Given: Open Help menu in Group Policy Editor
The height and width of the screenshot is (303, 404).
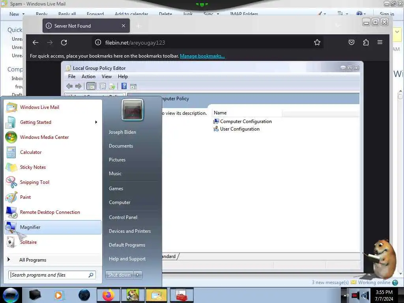Looking at the screenshot, I should point(123,77).
